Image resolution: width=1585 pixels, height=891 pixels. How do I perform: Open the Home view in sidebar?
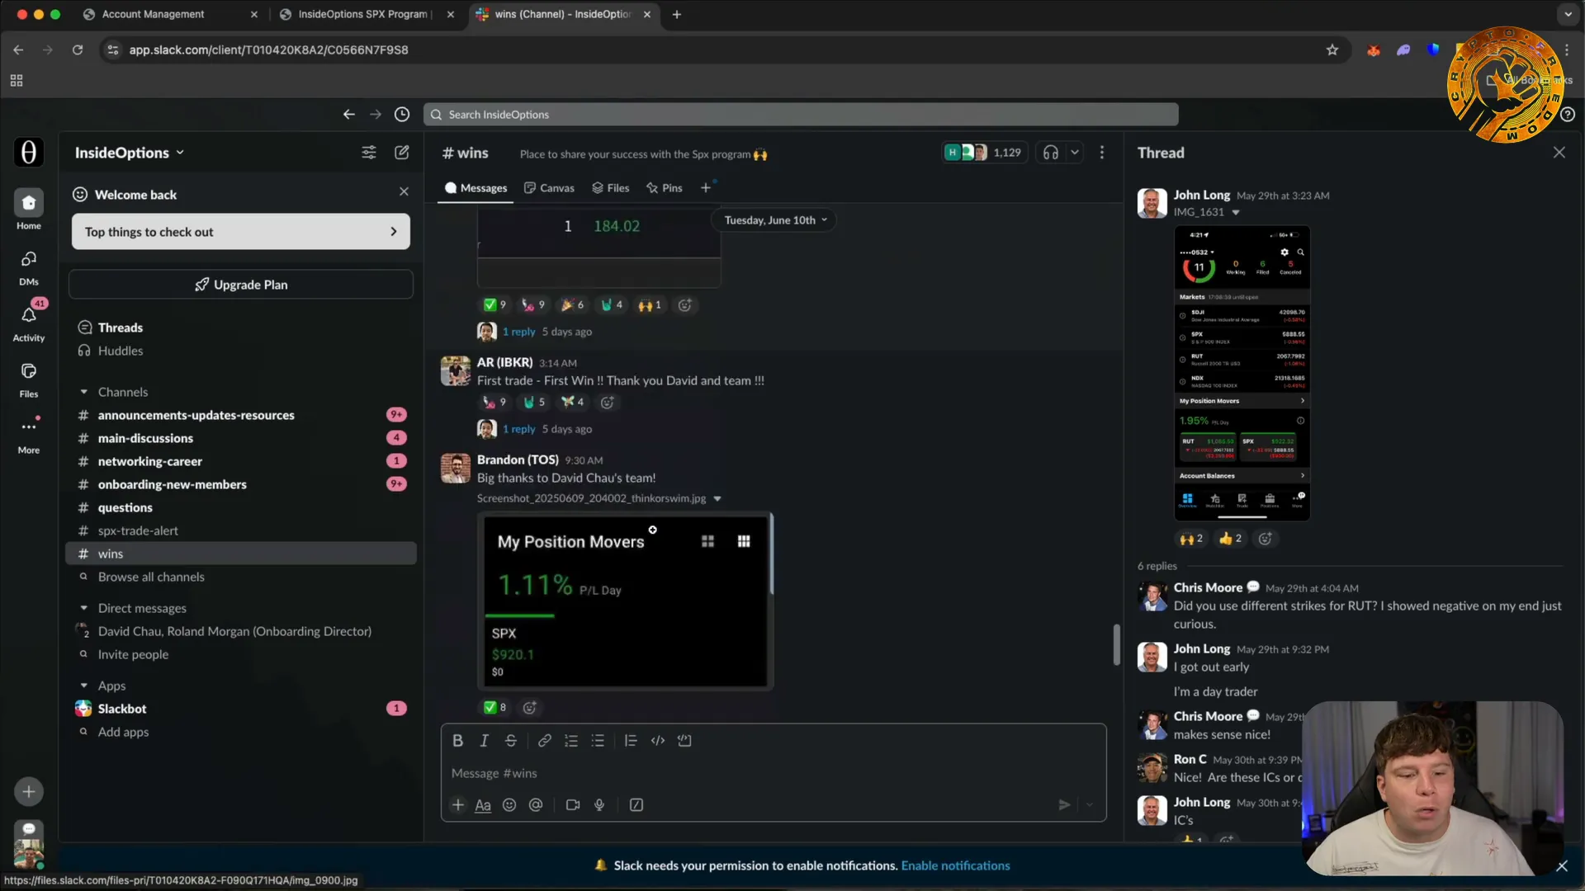pos(29,210)
